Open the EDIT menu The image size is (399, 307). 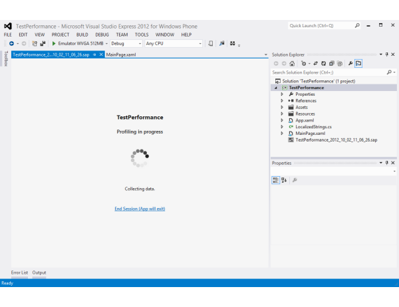23,35
